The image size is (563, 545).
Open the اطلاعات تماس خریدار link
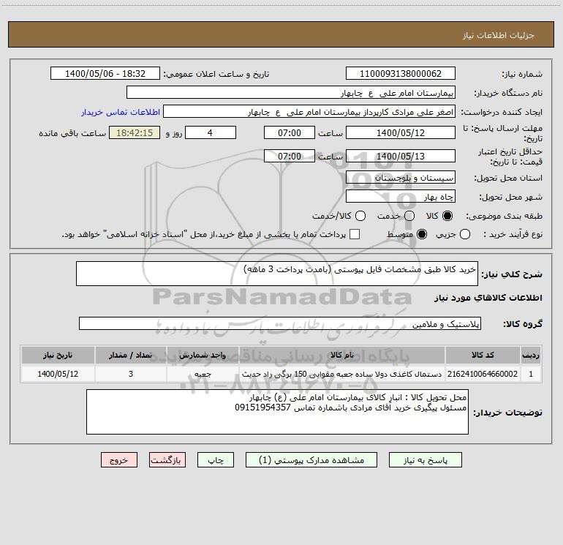(x=121, y=112)
